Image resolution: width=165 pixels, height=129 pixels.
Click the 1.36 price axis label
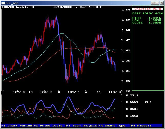point(126,61)
